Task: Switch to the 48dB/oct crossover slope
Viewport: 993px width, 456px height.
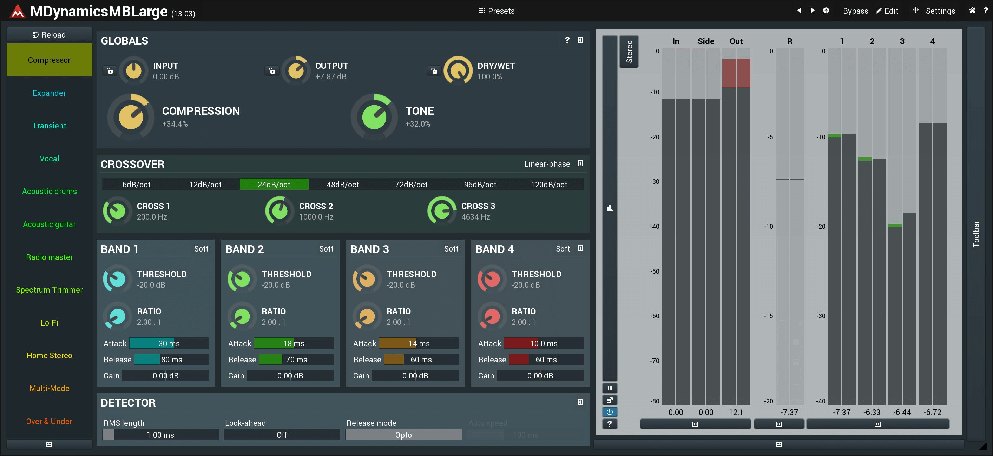Action: [342, 184]
